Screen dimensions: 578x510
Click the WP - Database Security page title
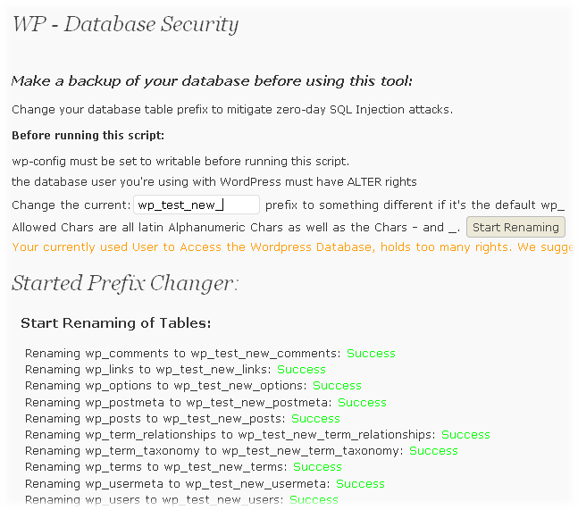(125, 24)
